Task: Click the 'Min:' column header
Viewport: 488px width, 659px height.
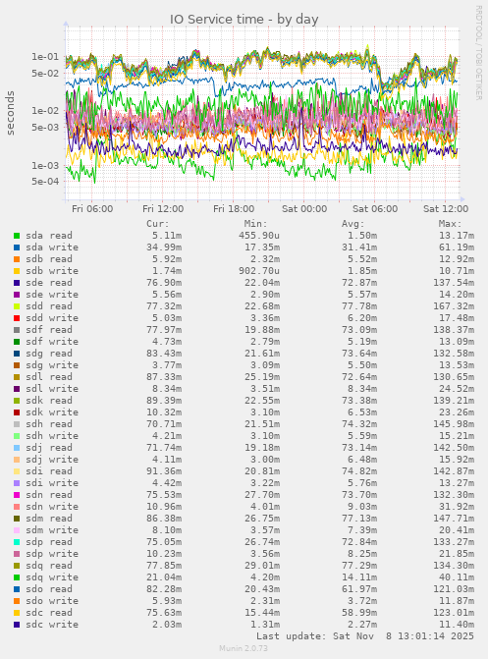Action: tap(255, 224)
